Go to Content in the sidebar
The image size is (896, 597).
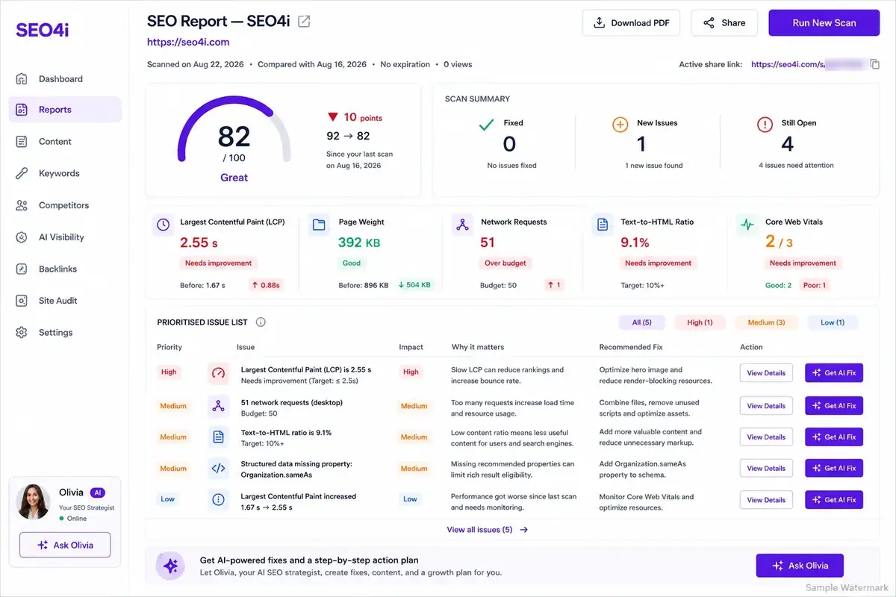[x=65, y=142]
